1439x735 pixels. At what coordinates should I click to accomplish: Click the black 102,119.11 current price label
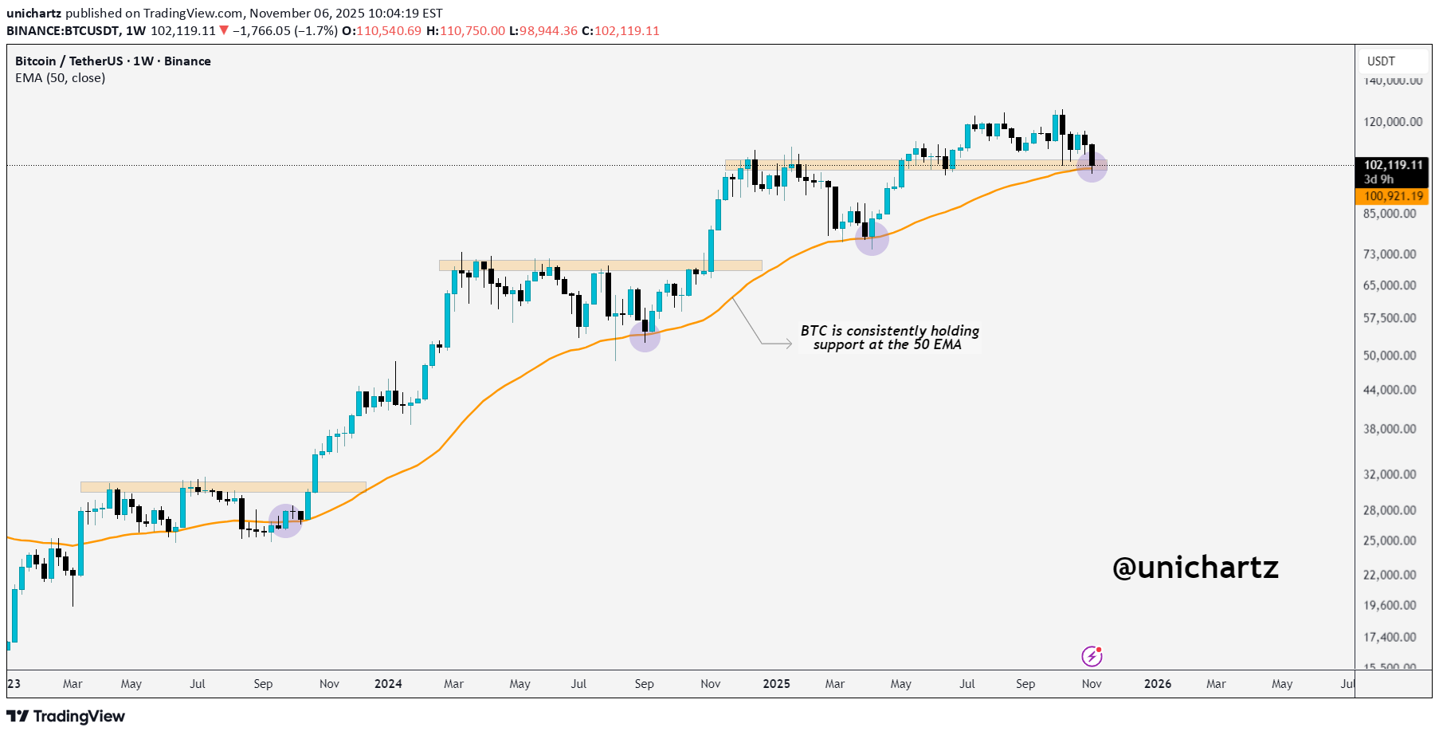(1393, 165)
